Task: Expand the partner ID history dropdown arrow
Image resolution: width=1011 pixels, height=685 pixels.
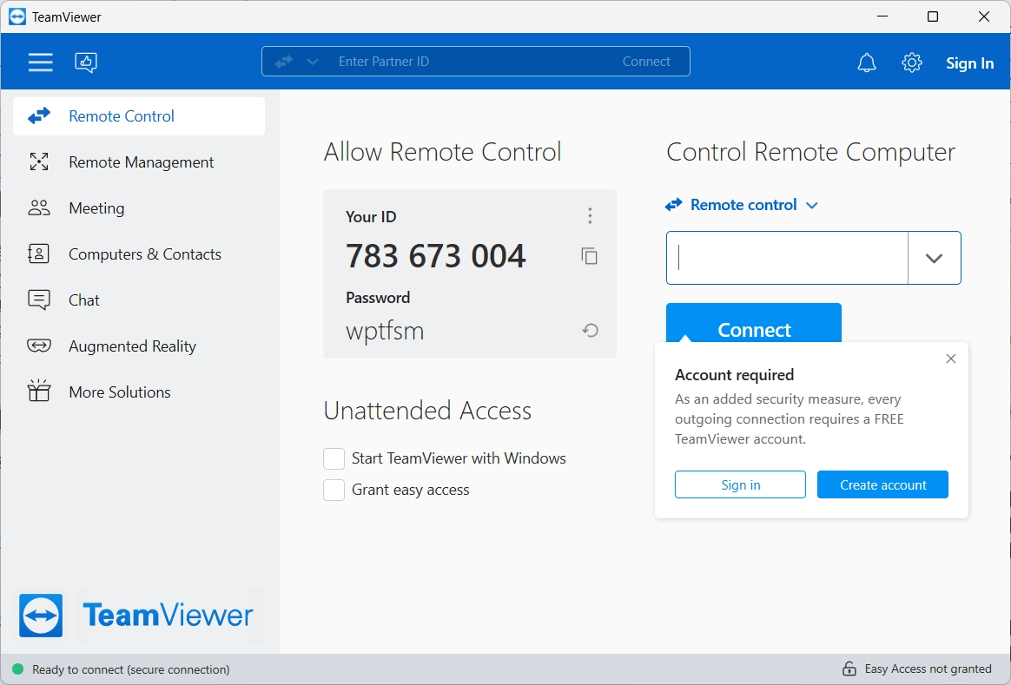Action: 935,258
